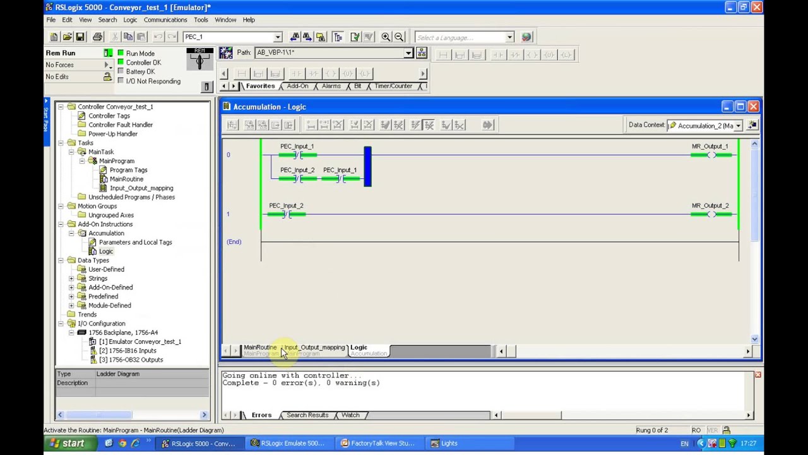Open the Rem Run controller mode menu

coord(107,53)
